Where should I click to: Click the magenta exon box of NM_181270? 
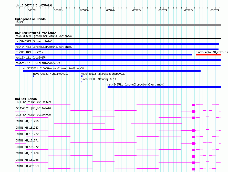pos(193,150)
